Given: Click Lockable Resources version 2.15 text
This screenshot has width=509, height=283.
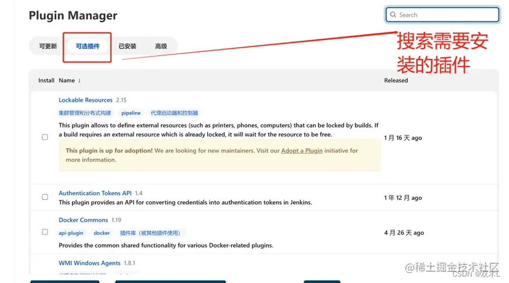Looking at the screenshot, I should click(121, 100).
